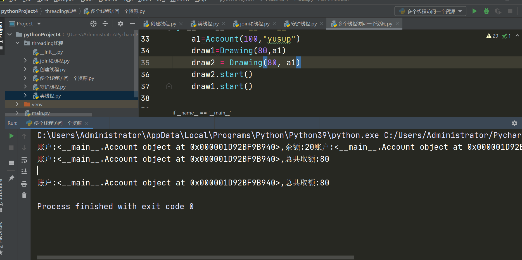Viewport: 522px width, 260px height.
Task: Expand 守护线程.py in project tree
Action: pyautogui.click(x=25, y=87)
